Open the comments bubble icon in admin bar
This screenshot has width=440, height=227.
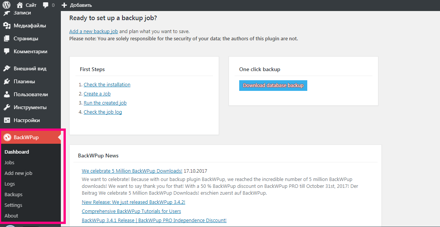46,5
